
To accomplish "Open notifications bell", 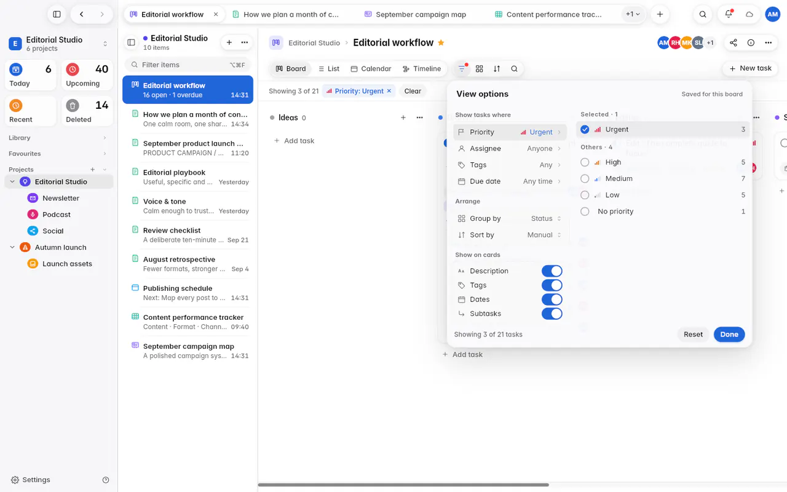I will point(729,14).
